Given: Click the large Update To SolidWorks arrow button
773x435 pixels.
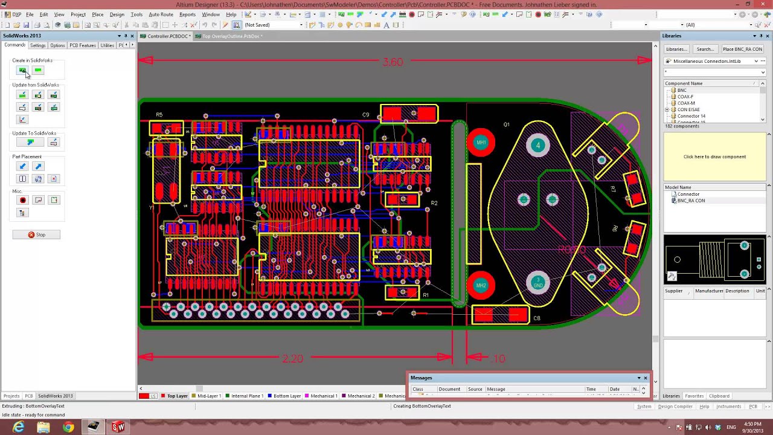Looking at the screenshot, I should coord(30,143).
